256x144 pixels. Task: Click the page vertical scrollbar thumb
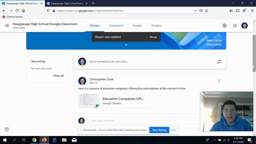[x=254, y=53]
